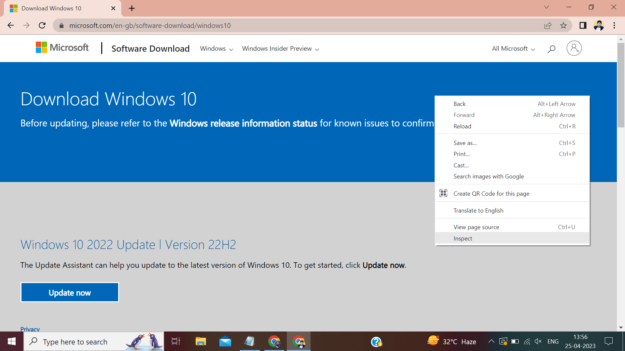Select Create QR Code for this page
This screenshot has height=351, width=625.
point(512,194)
